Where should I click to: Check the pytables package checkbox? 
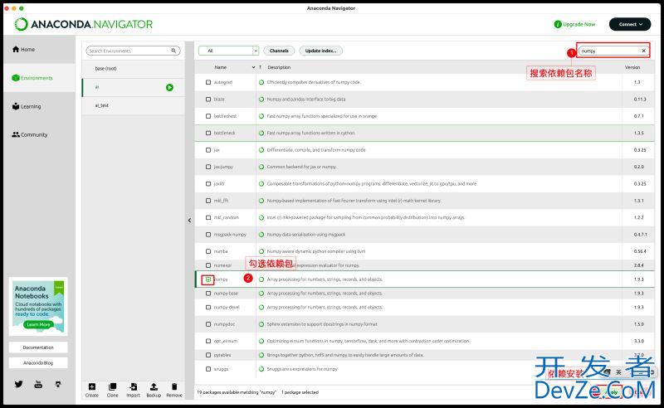208,355
